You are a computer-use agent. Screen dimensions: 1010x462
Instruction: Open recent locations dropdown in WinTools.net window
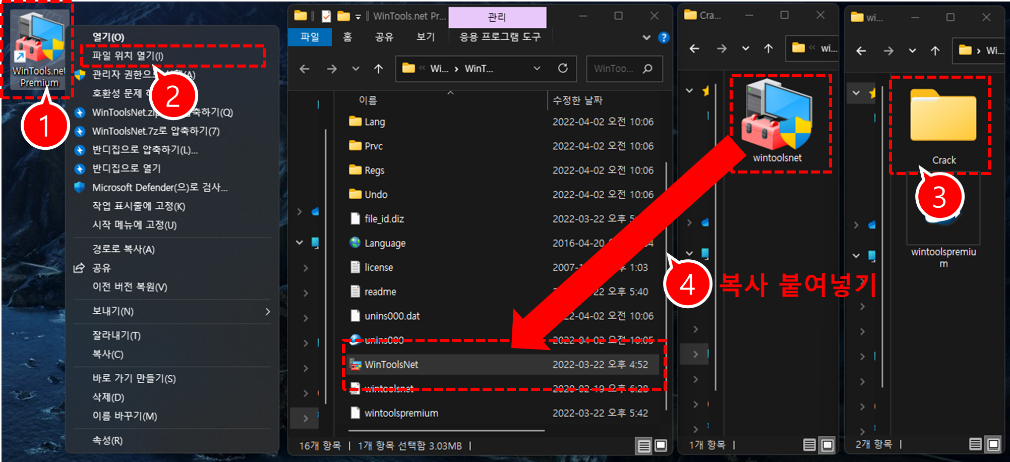click(355, 69)
